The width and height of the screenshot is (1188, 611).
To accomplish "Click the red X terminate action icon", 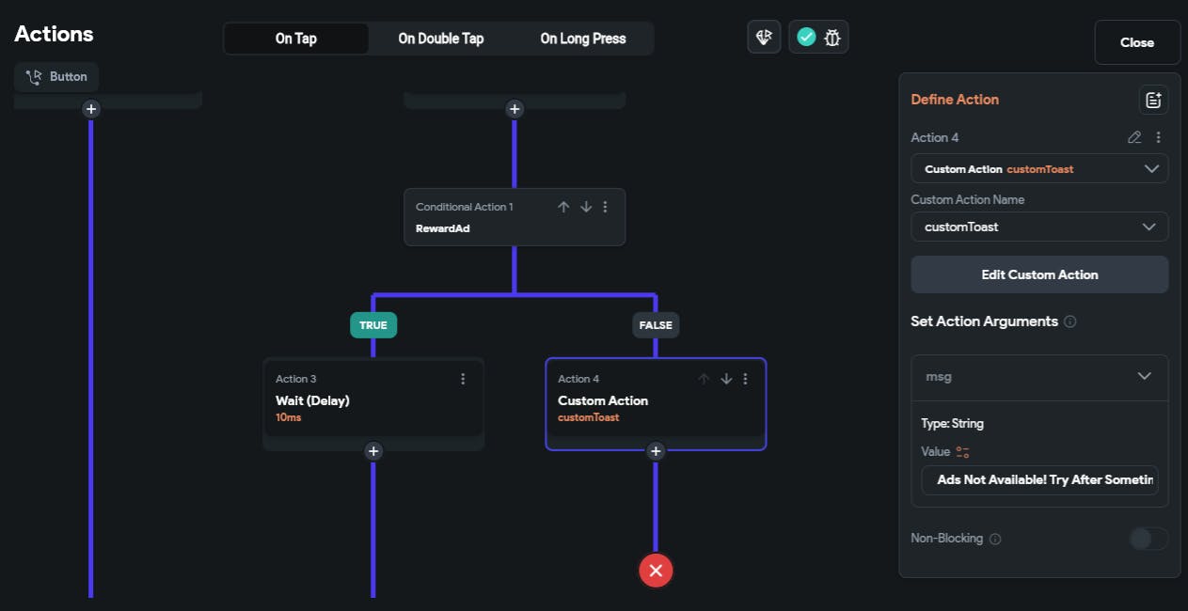I will pyautogui.click(x=656, y=570).
